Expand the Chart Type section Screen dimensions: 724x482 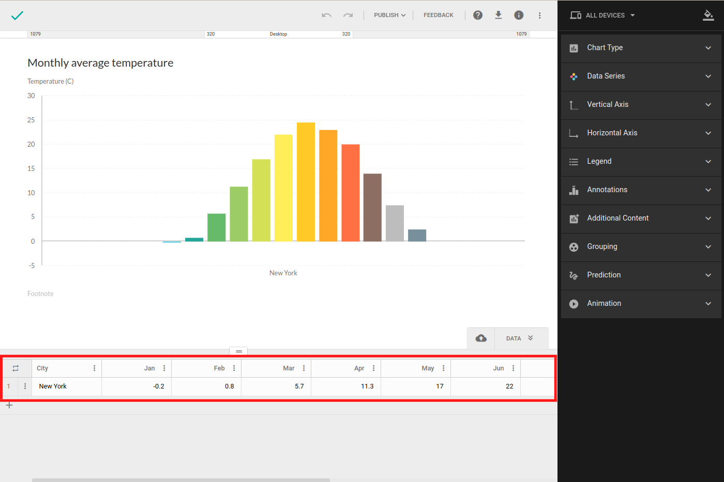coord(641,48)
